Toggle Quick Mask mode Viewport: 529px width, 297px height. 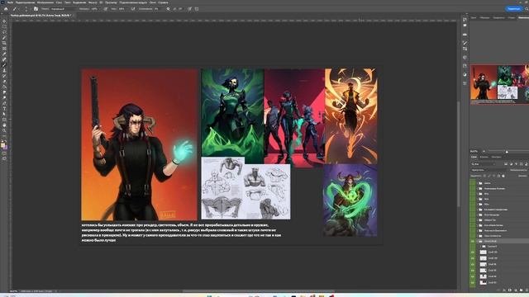4,153
